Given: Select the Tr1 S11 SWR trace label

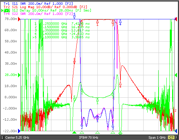Looking at the screenshot, I should click(38, 3).
